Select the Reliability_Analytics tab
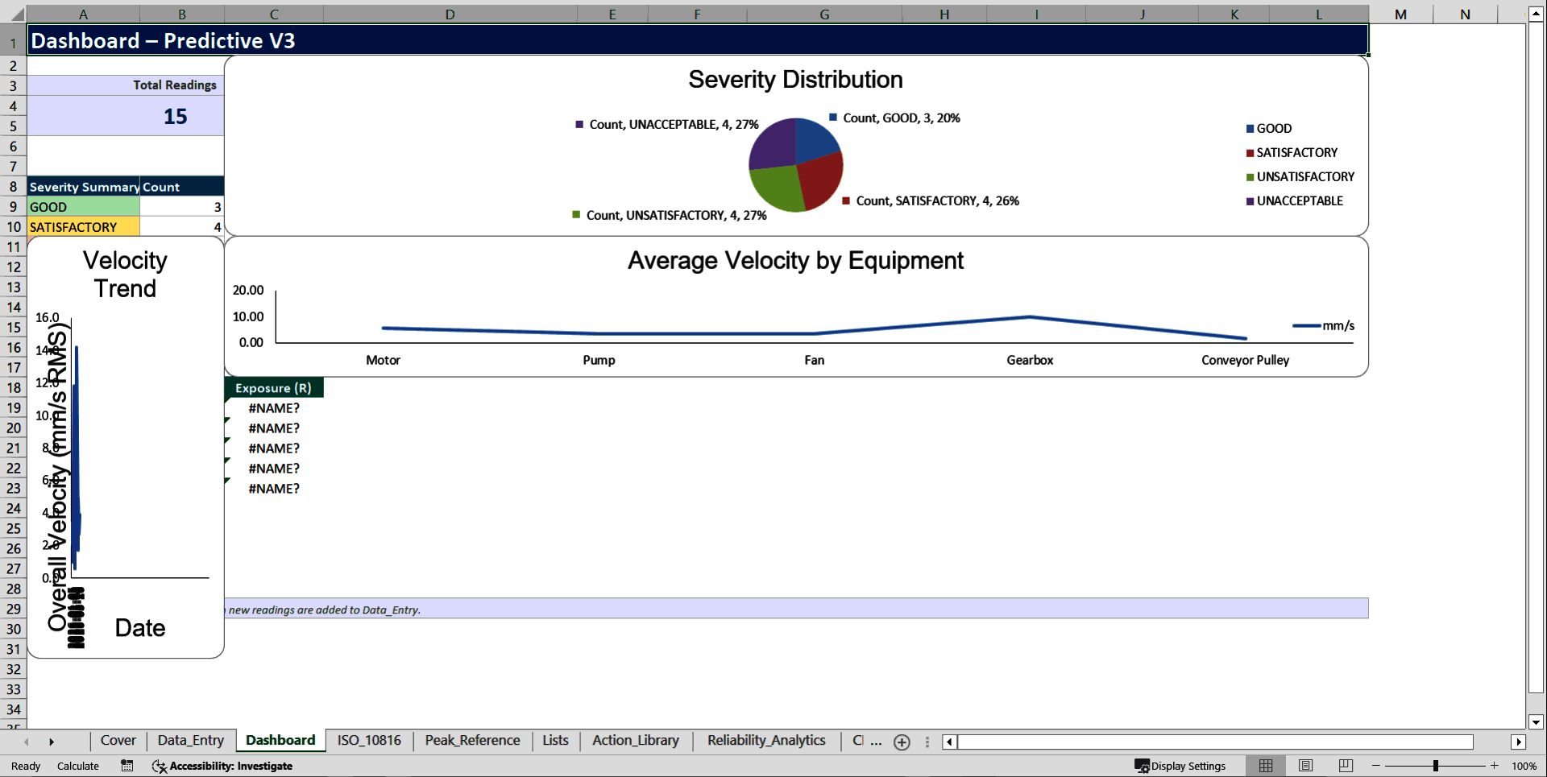 (765, 741)
